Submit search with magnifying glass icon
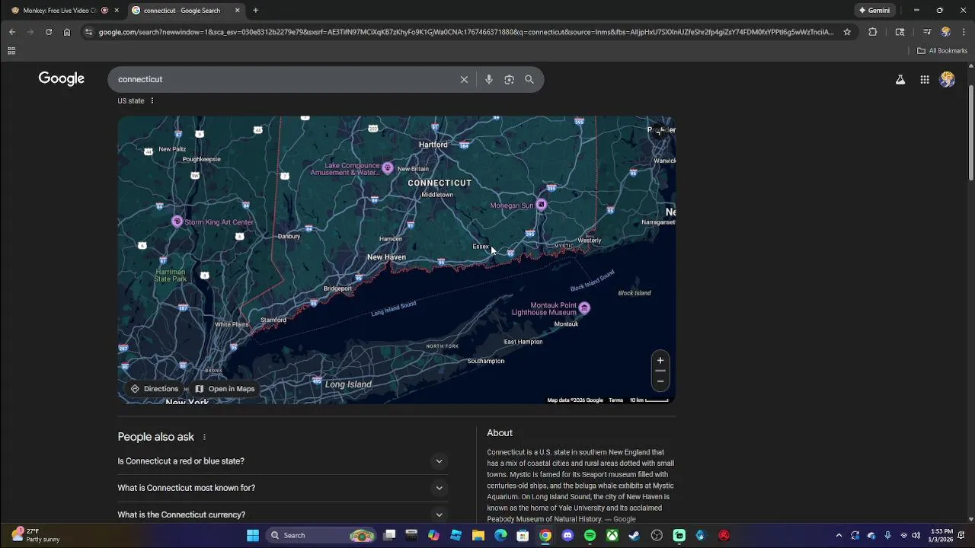Image resolution: width=975 pixels, height=548 pixels. tap(529, 79)
